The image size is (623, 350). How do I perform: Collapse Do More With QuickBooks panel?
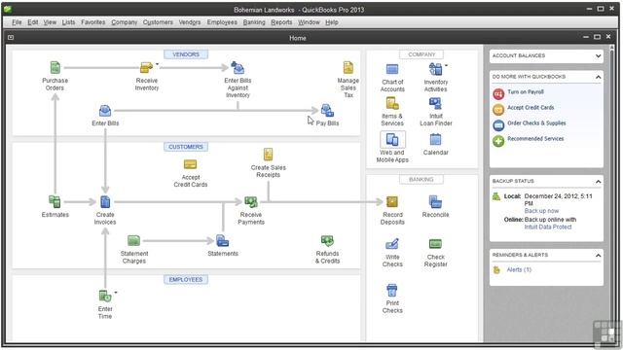(x=598, y=77)
